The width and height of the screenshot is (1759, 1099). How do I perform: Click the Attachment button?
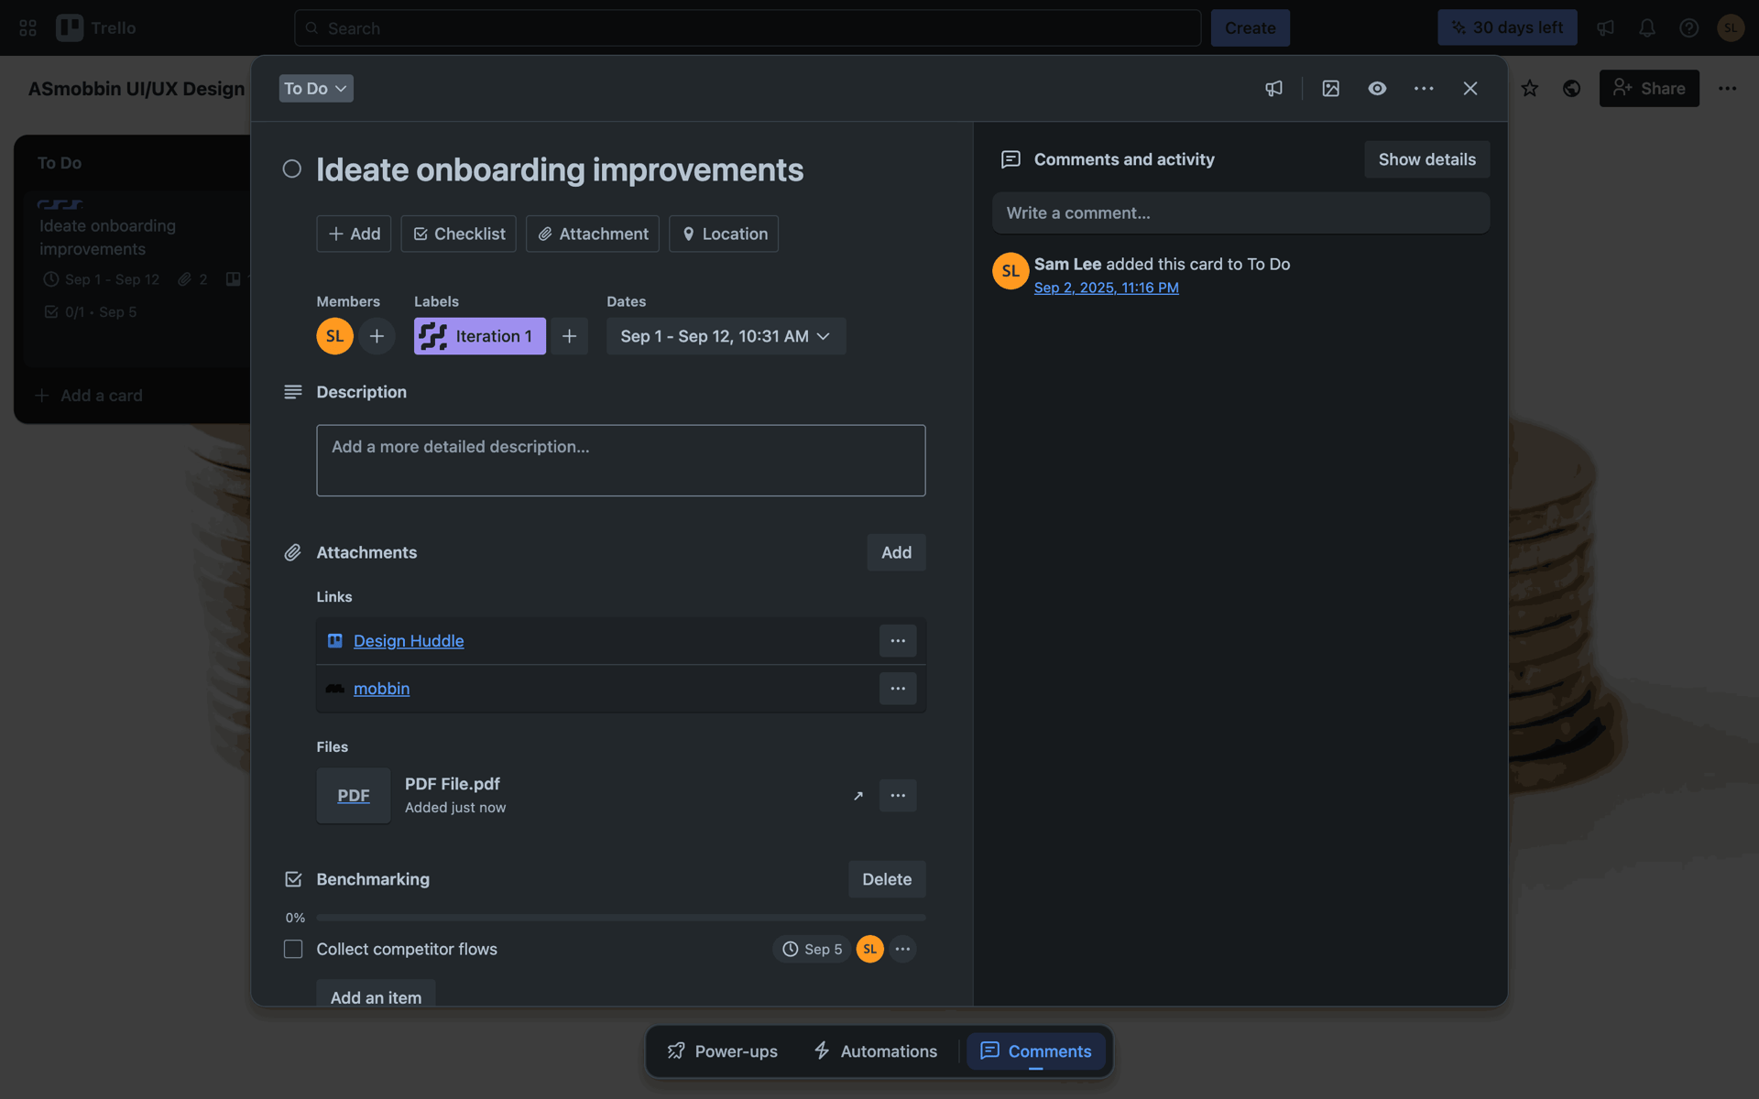click(x=593, y=234)
